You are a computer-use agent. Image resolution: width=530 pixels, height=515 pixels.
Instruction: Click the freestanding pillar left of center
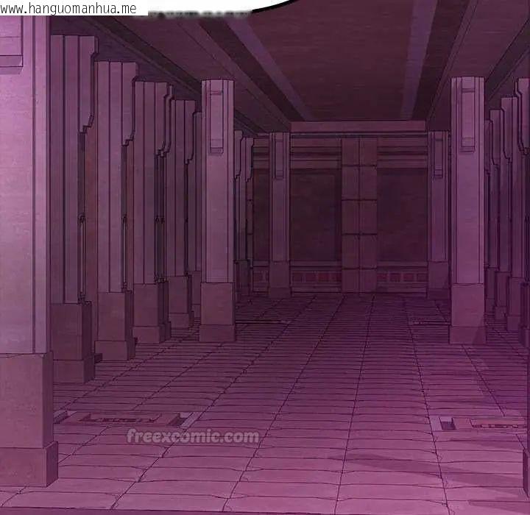point(217,210)
